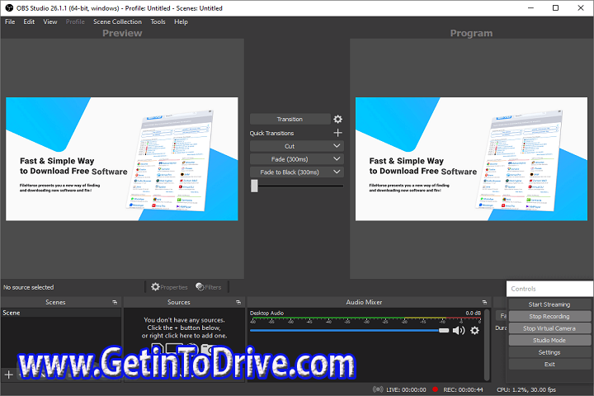Pop out the Audio Mixer dock via its float icon
The height and width of the screenshot is (396, 594).
tap(484, 303)
